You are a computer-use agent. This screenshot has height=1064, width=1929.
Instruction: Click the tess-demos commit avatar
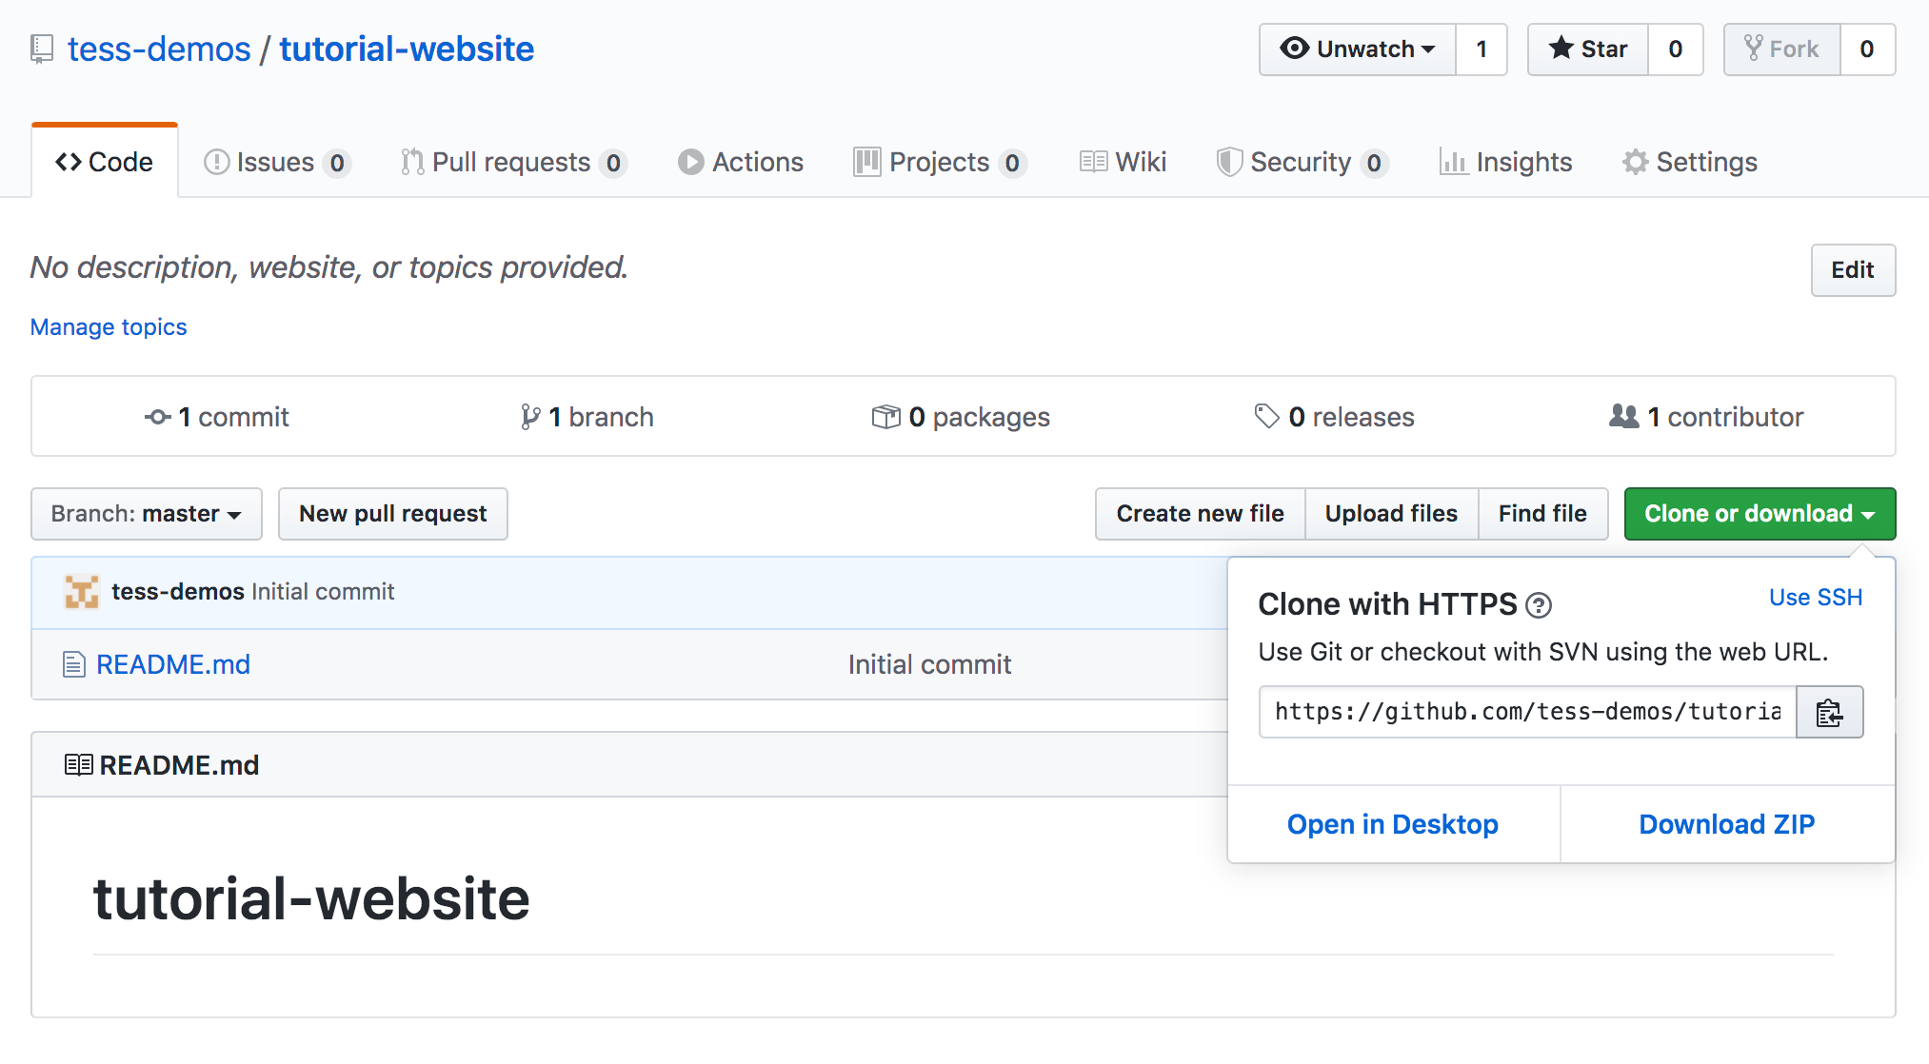point(80,591)
